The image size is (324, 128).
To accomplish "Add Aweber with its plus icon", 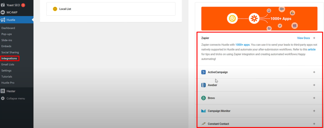I will (x=314, y=85).
